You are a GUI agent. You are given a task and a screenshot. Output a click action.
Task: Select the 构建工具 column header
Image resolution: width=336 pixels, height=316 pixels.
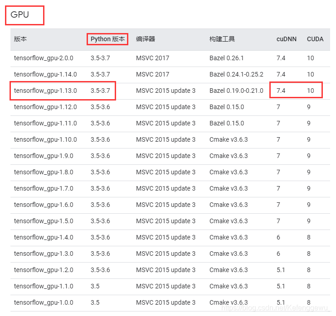pos(222,39)
